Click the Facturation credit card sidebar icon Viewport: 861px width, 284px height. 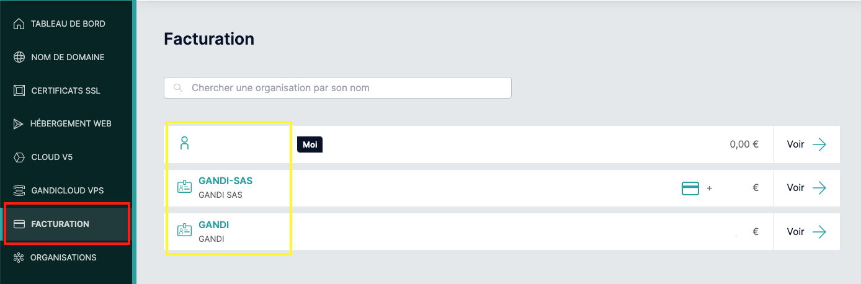[19, 224]
